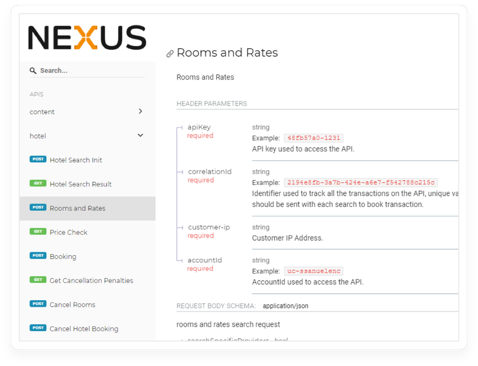
Task: Click the Rooms and Rates page heading
Action: [x=227, y=53]
